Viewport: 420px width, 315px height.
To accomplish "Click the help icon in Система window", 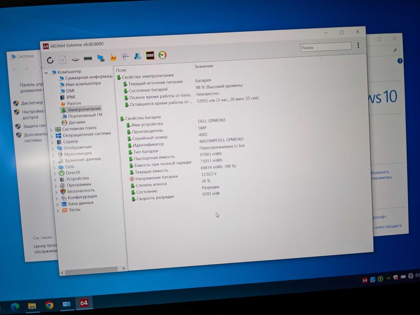I will tap(400, 61).
